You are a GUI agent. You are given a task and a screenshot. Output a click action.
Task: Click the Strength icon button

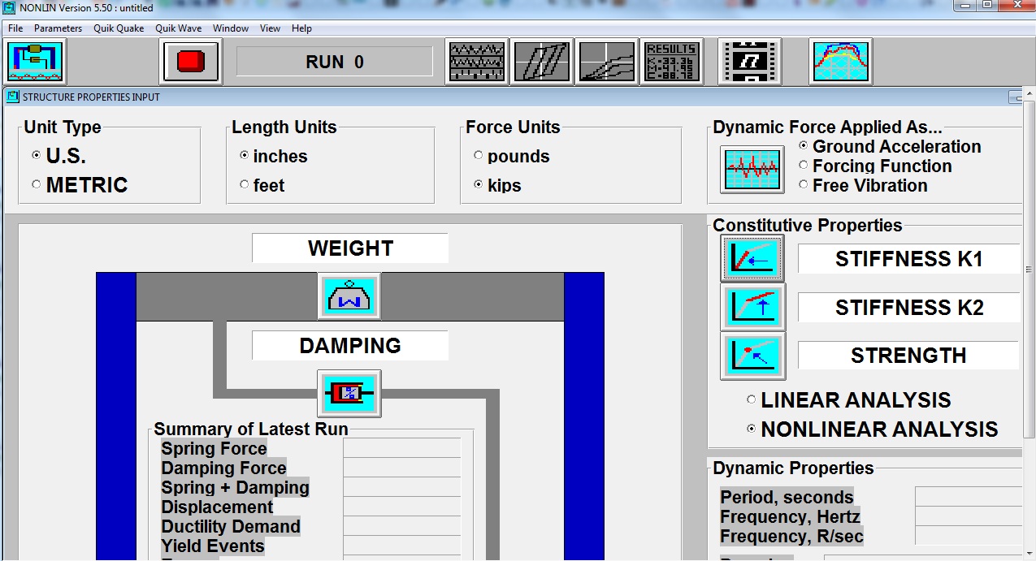(x=752, y=356)
